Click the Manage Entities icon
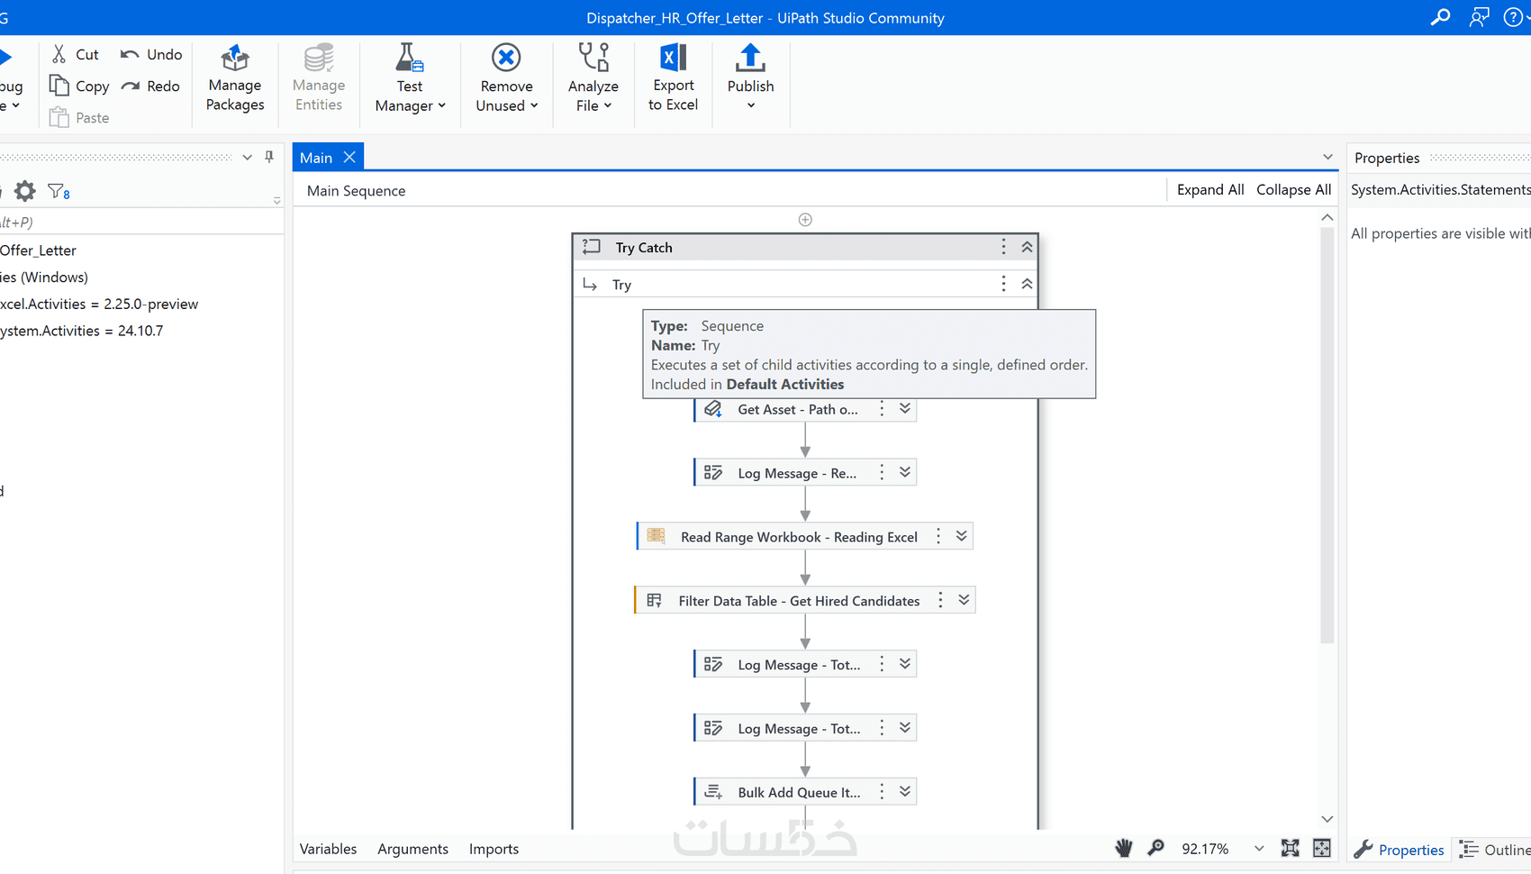 (x=319, y=79)
